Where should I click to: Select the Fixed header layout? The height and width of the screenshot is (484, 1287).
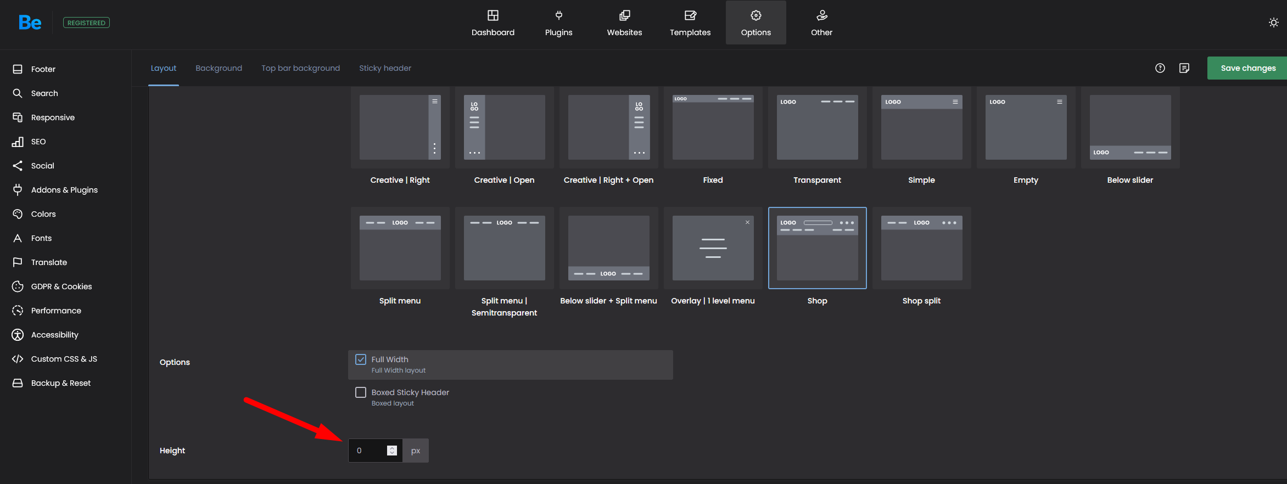(713, 127)
